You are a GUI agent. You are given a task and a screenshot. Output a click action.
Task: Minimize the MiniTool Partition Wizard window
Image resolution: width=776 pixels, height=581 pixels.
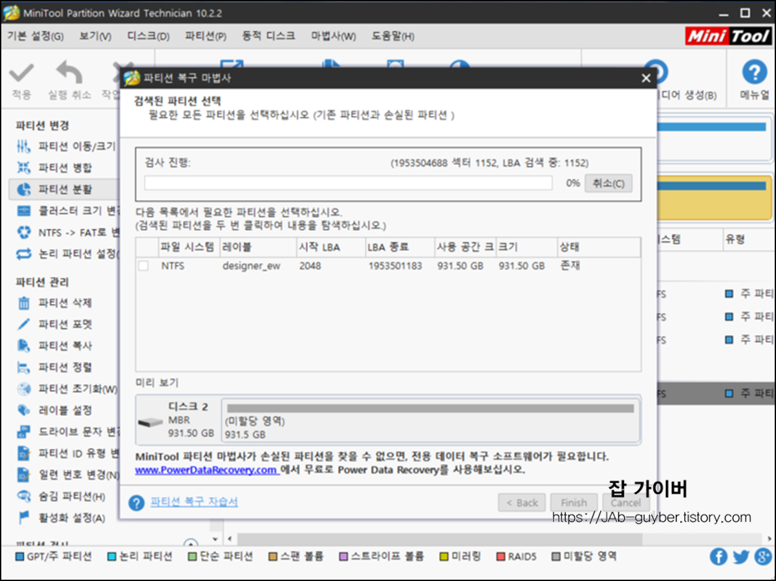[724, 13]
